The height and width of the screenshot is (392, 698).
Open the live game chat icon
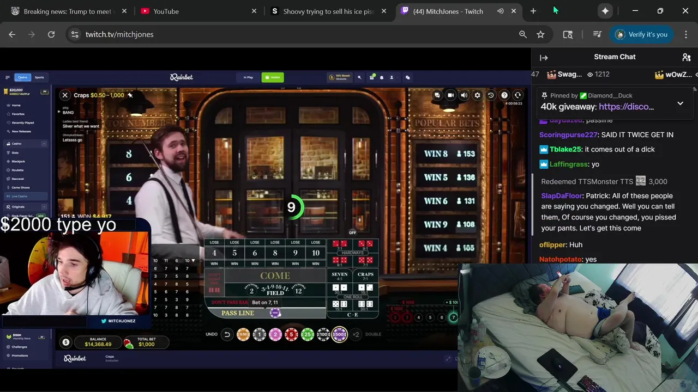[x=437, y=95]
